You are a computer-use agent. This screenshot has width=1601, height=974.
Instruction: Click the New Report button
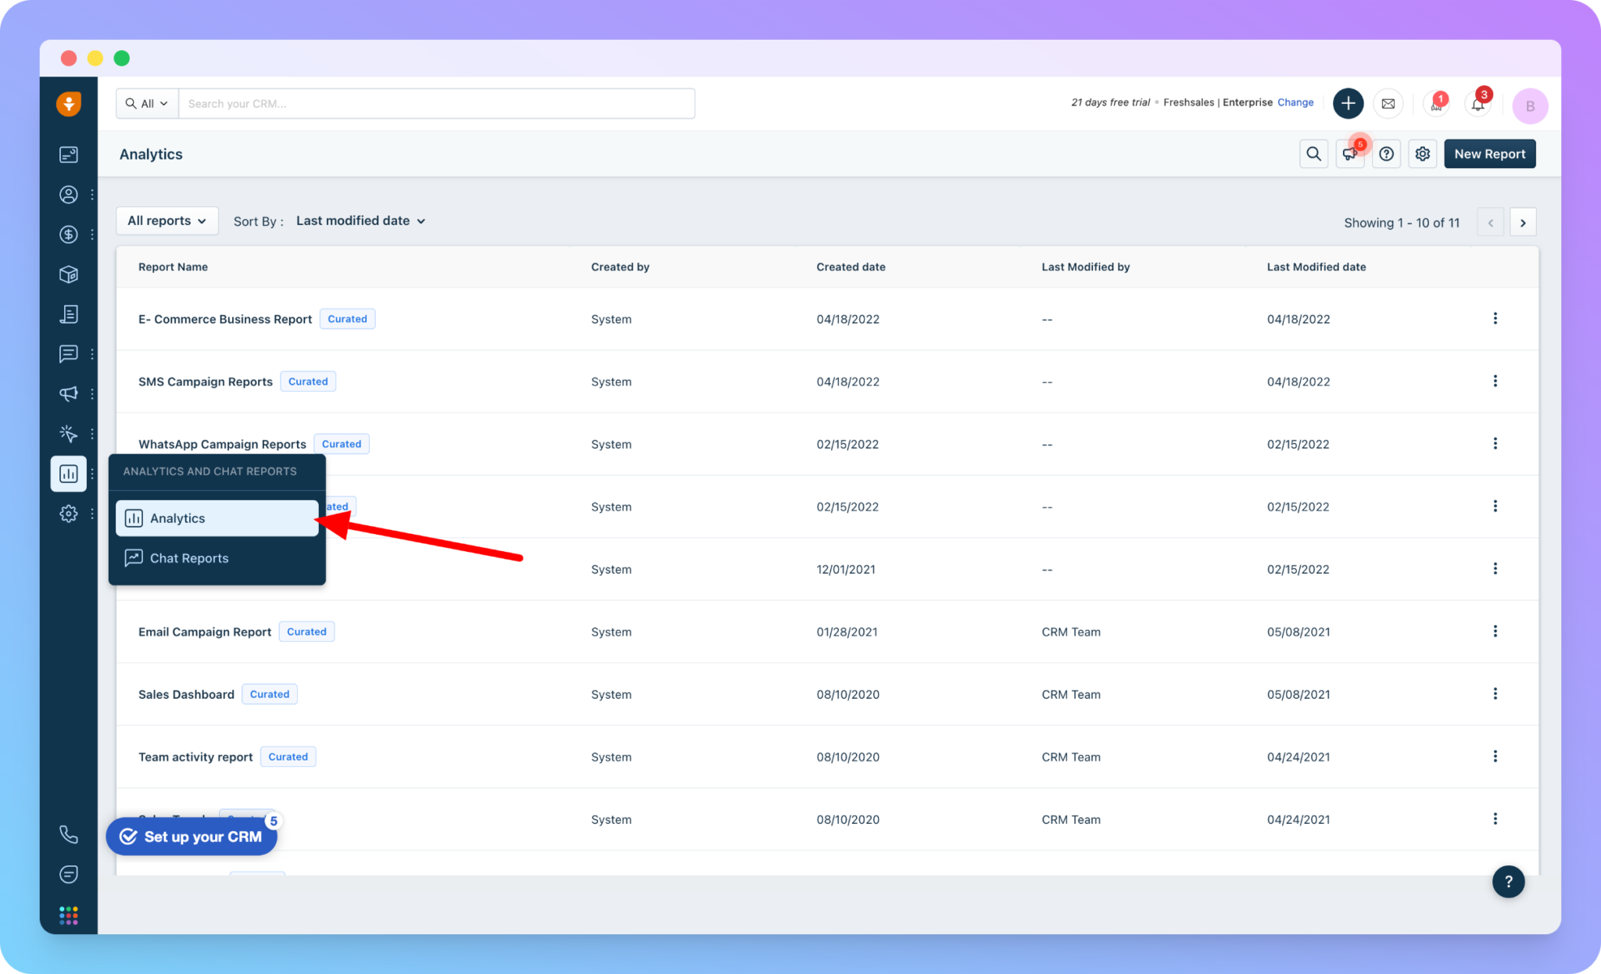[1489, 153]
